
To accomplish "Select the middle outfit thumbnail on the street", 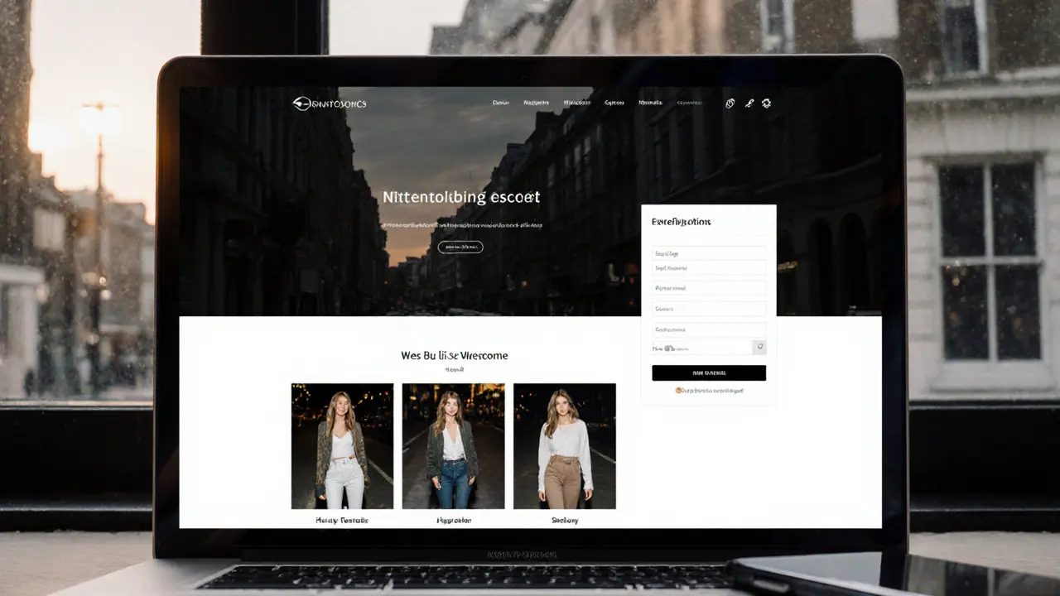I will [453, 445].
